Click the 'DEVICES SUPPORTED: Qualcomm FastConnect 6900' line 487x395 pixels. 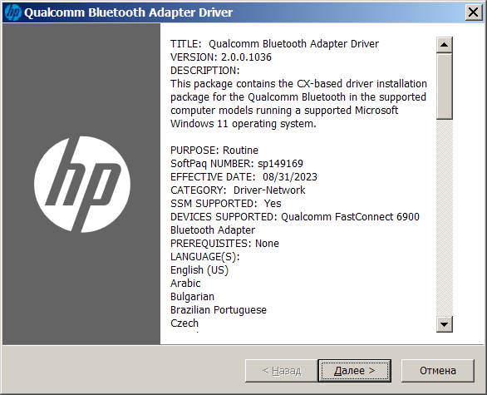click(x=295, y=217)
